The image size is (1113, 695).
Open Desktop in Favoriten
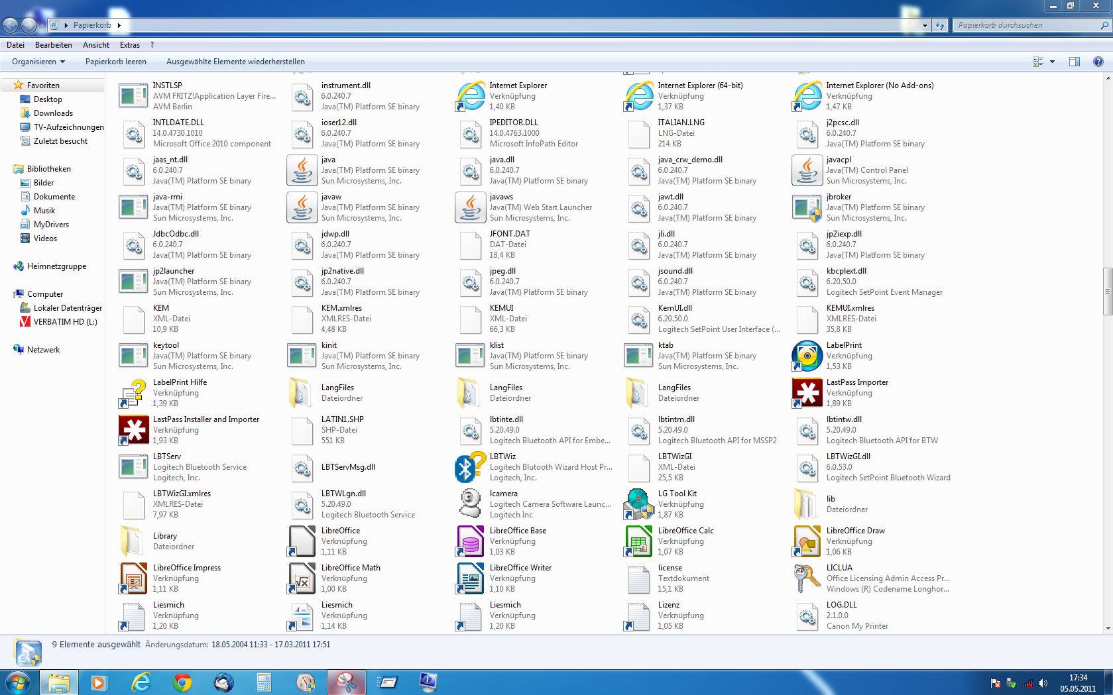(48, 99)
